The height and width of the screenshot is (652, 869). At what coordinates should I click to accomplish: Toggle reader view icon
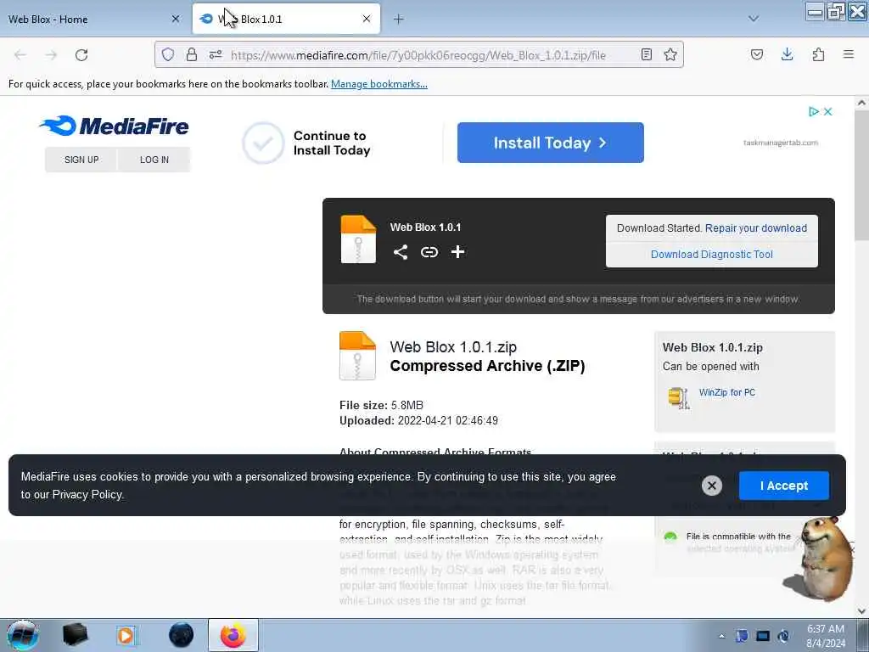tap(646, 54)
